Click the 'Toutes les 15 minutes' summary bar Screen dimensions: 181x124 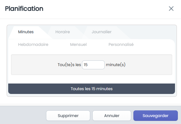[x=91, y=89]
